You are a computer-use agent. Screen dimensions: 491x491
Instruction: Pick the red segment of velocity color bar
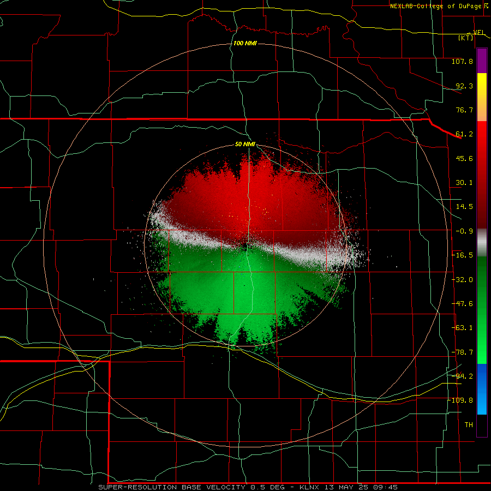(x=482, y=175)
